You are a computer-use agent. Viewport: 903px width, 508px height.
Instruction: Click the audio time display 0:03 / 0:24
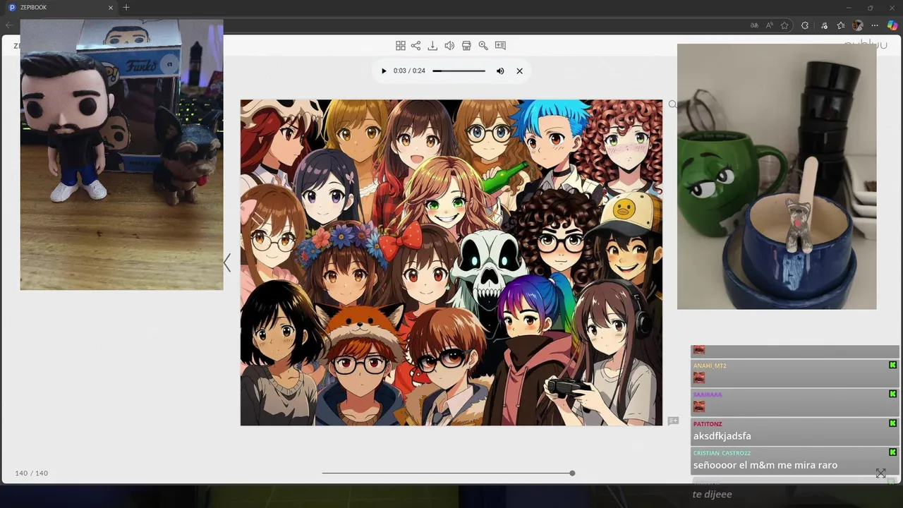tap(409, 71)
